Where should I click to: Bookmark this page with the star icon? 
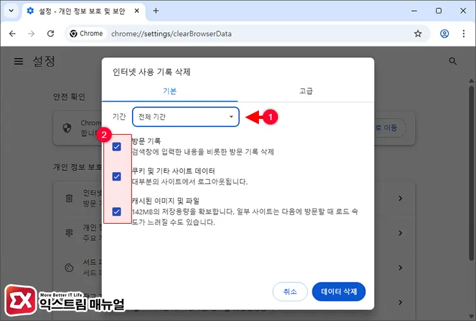[x=418, y=34]
